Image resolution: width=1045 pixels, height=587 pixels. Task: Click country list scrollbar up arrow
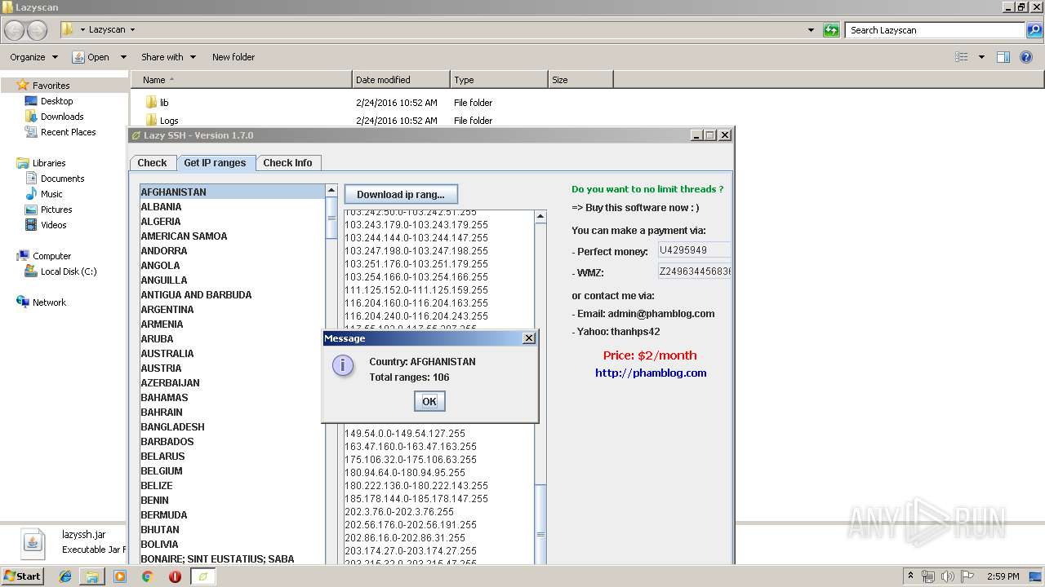(331, 190)
